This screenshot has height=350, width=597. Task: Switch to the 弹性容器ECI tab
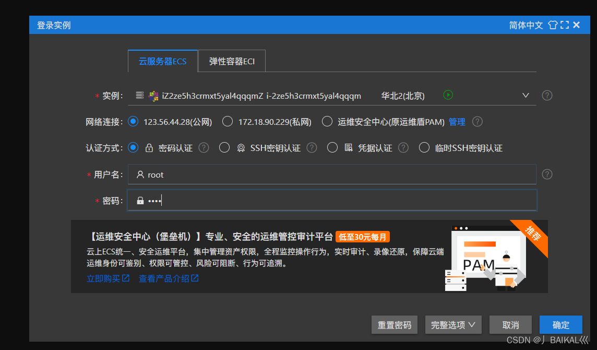232,61
